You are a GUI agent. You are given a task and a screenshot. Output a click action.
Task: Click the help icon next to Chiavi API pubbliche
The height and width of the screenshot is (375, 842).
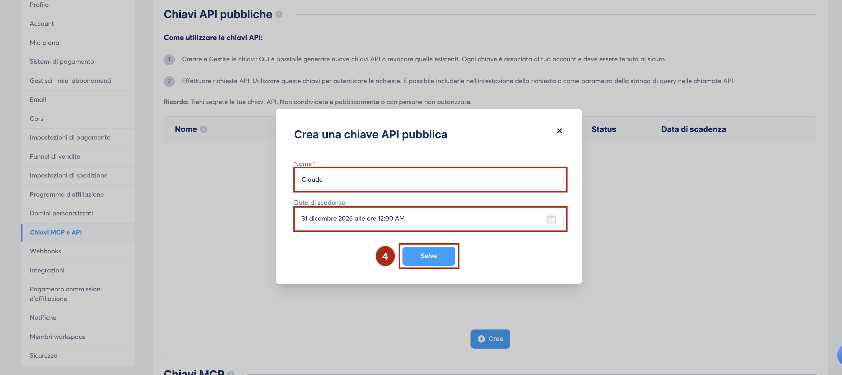coord(279,14)
